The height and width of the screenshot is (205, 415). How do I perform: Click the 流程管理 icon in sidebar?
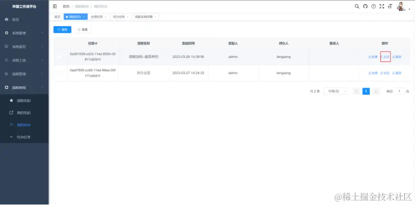[x=7, y=74]
